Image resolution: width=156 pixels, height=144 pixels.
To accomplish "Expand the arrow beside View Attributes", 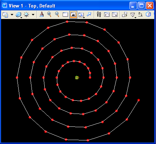I will 12,15.
